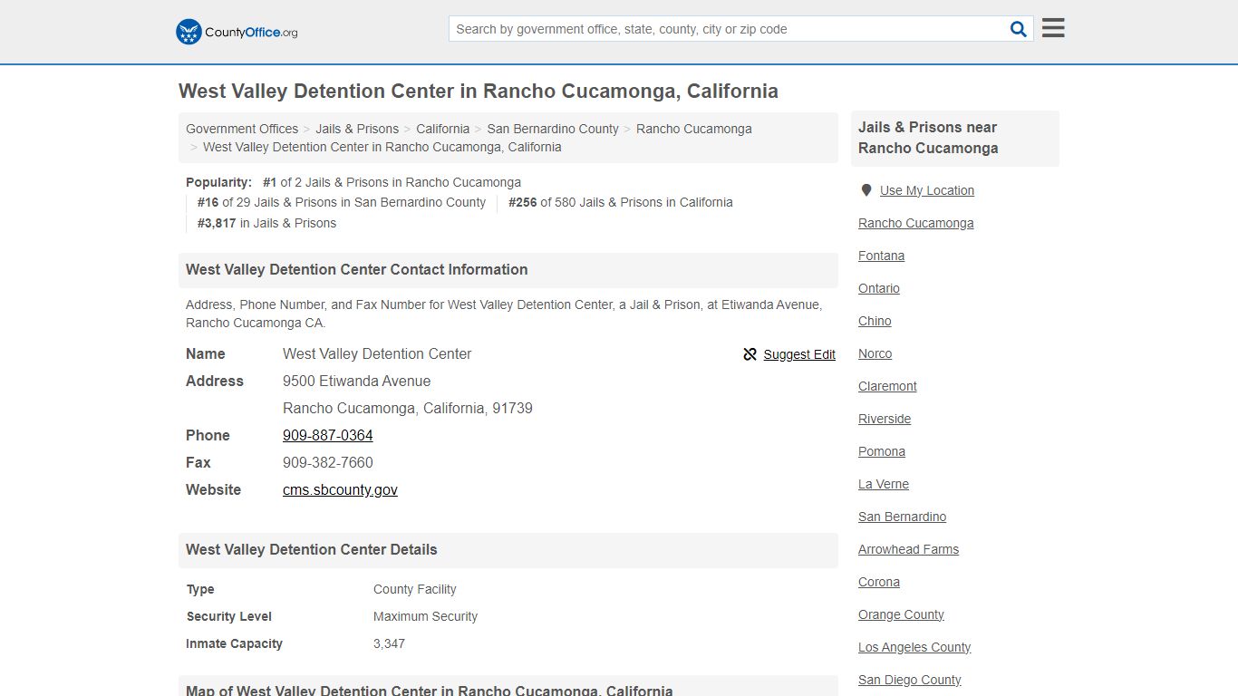Click the CountyOffice.org logo
Viewport: 1238px width, 696px height.
point(237,32)
